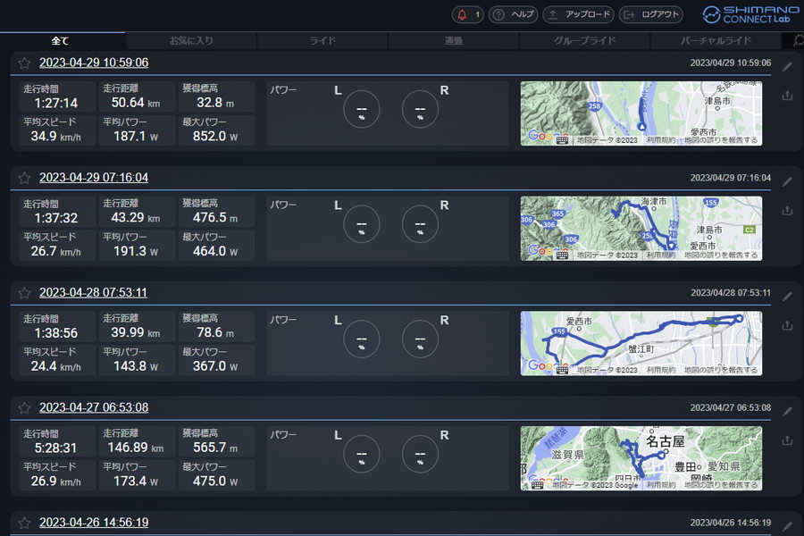Open the 2023-04-29 07:16:04 ride link
The height and width of the screenshot is (536, 804).
point(94,178)
